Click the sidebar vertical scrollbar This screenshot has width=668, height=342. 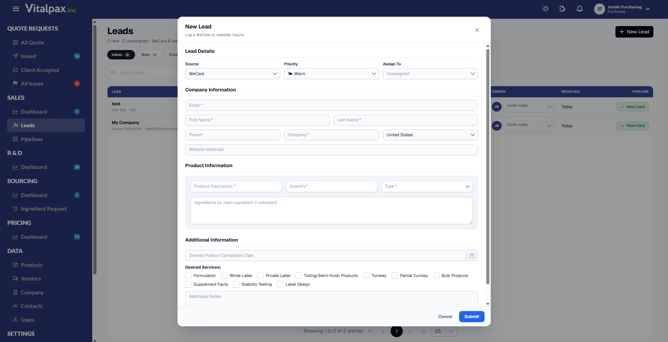[95, 149]
